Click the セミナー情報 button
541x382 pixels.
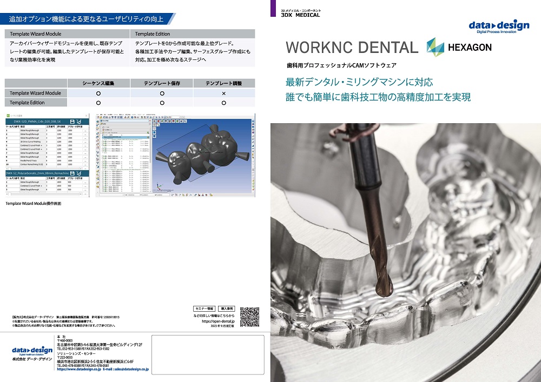pos(204,309)
